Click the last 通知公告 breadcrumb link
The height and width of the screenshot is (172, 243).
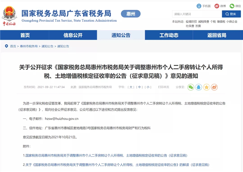[63, 46]
